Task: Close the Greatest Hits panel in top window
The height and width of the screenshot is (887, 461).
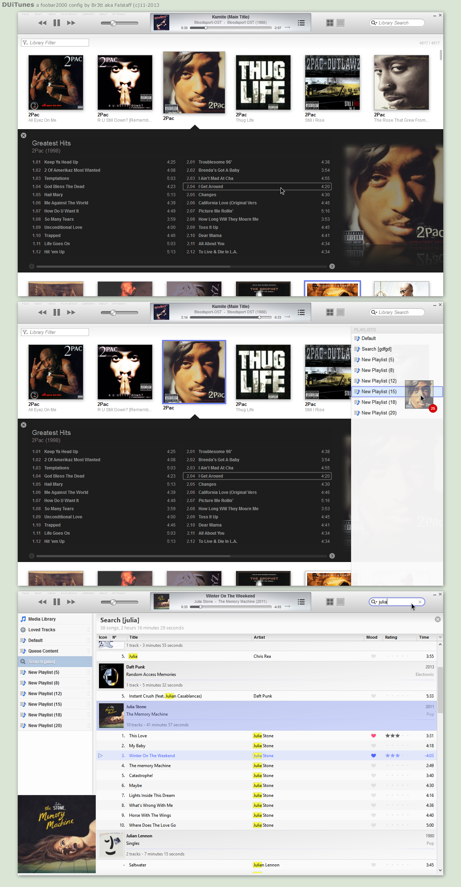Action: 23,136
